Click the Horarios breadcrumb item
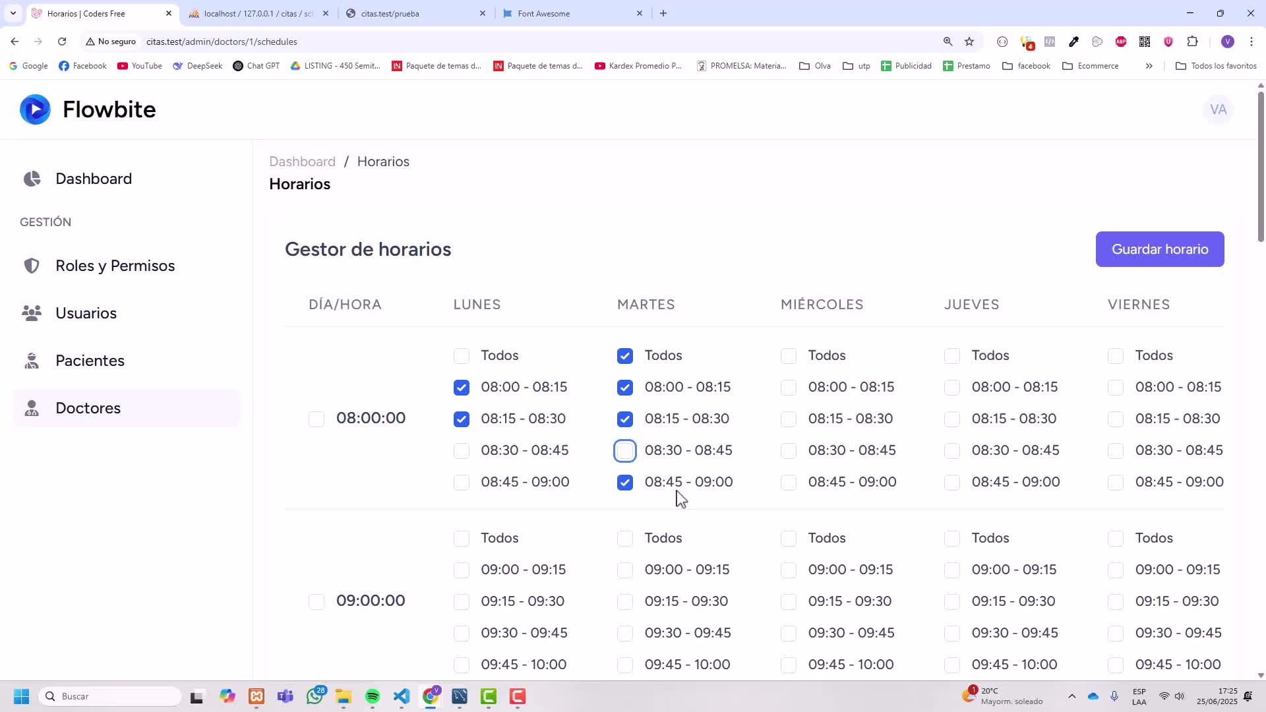The image size is (1266, 712). coord(383,162)
